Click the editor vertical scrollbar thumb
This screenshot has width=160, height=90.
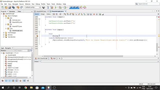pyautogui.click(x=157, y=47)
